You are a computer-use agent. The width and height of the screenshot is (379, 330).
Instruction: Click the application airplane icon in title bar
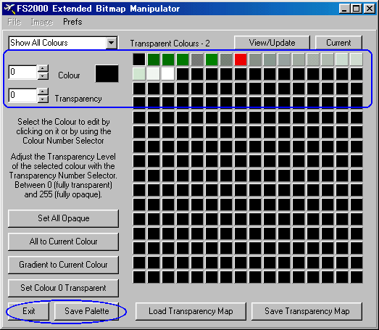(9, 9)
